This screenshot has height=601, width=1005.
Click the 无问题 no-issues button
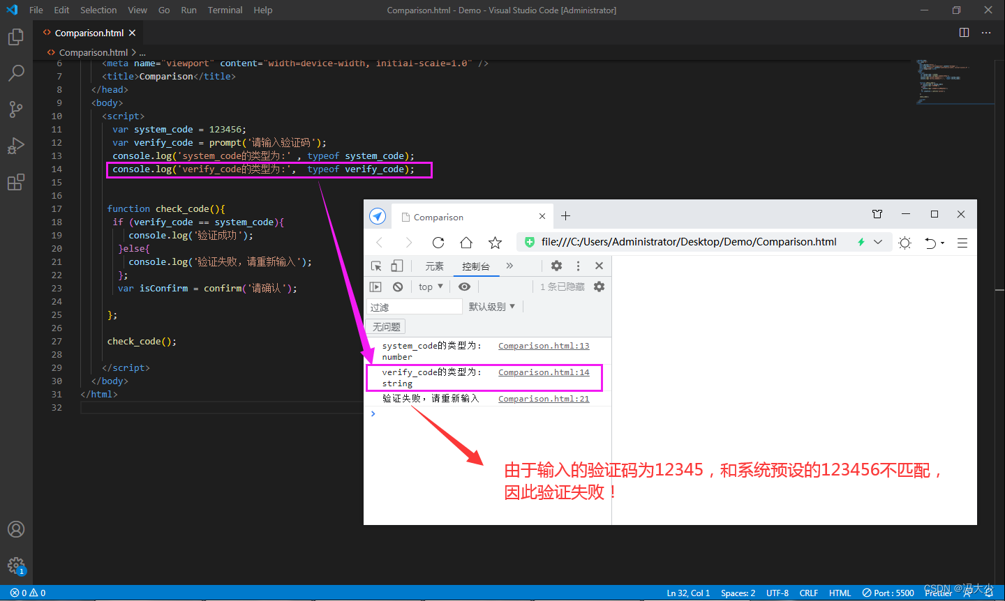pyautogui.click(x=386, y=327)
